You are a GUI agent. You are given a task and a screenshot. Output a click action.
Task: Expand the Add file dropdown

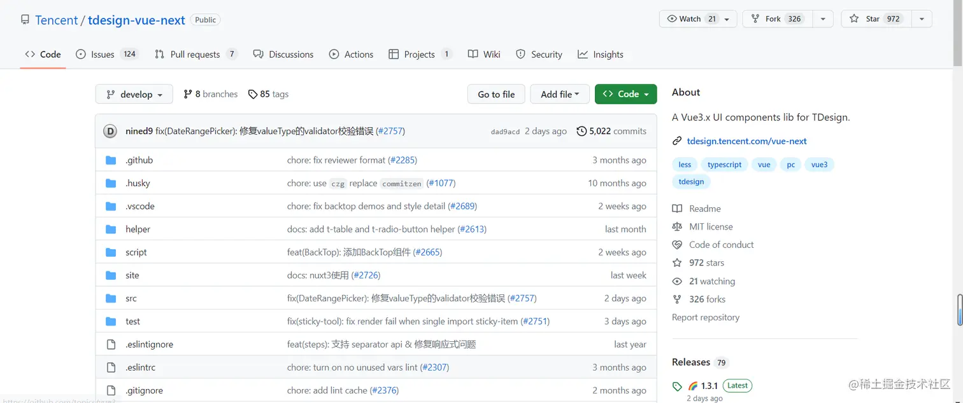(560, 94)
